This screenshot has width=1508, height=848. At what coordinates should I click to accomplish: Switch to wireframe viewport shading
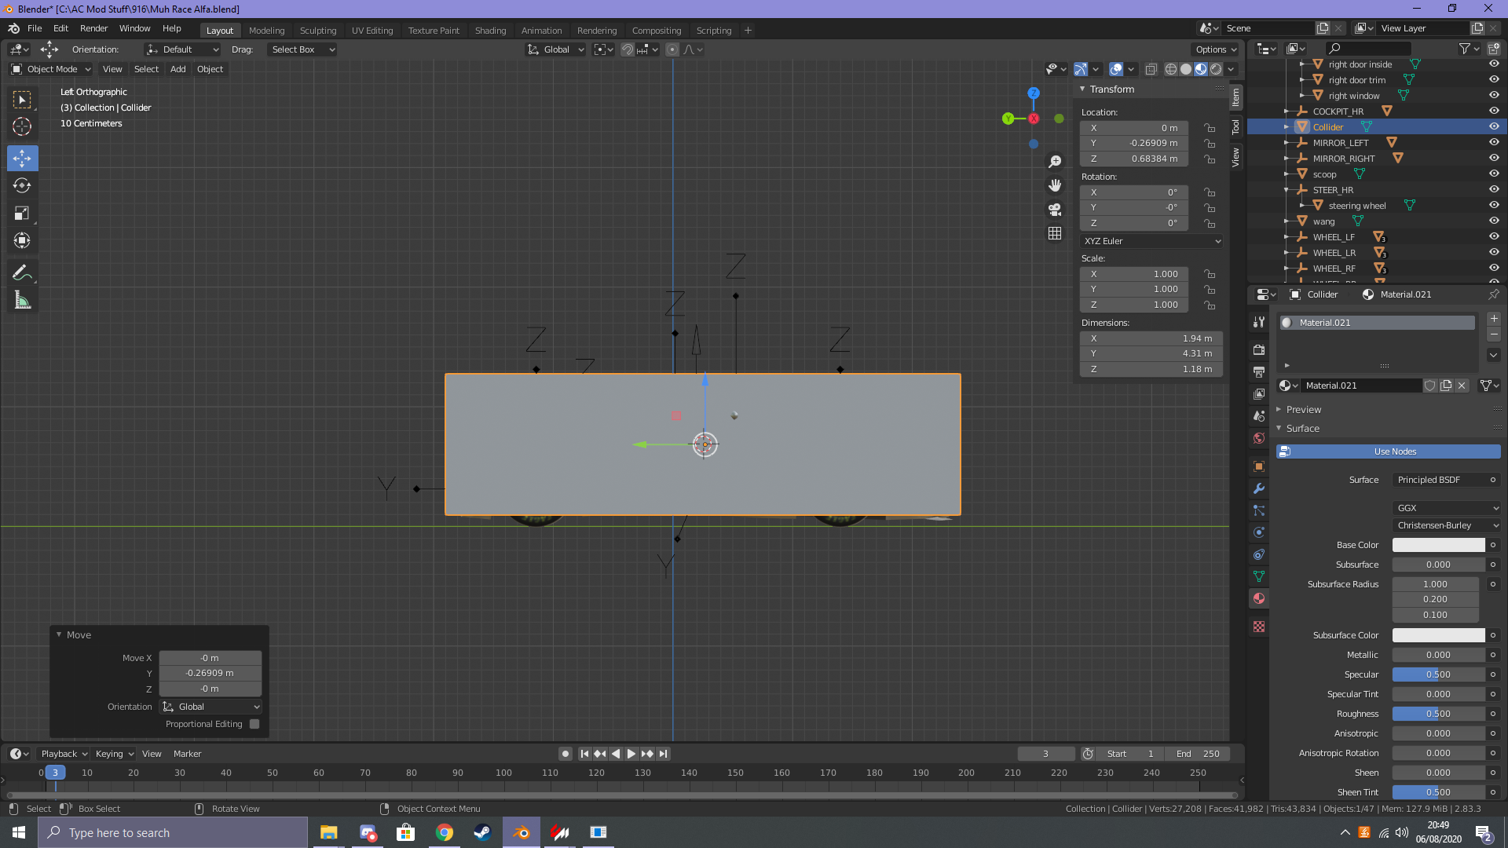pyautogui.click(x=1170, y=69)
